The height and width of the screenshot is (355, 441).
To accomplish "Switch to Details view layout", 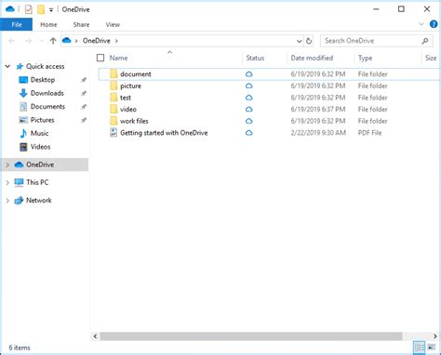I will [x=420, y=348].
